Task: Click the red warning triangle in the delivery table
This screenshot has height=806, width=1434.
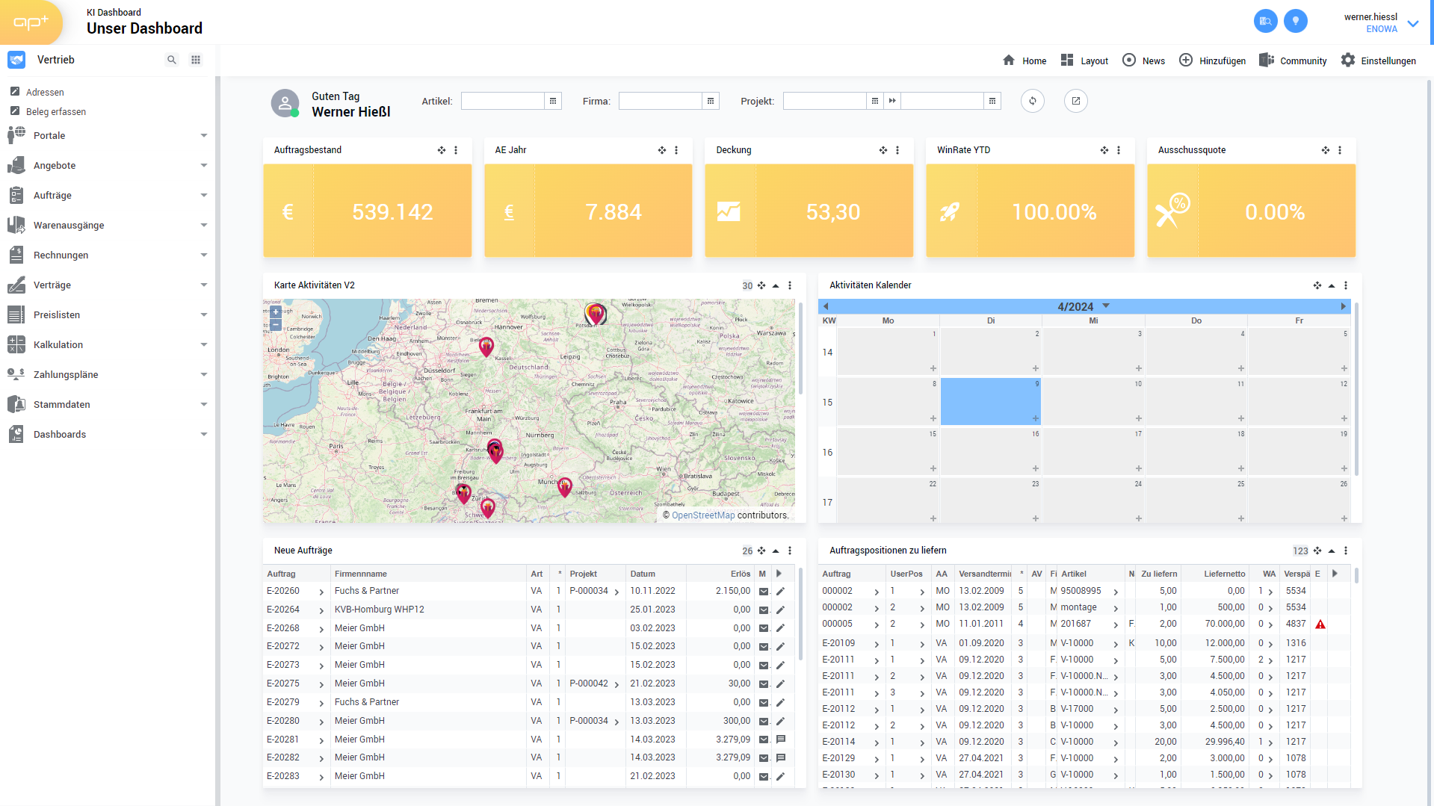Action: [1320, 624]
